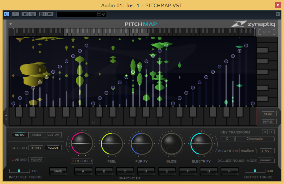This screenshot has width=284, height=184.
Task: Click the THRESHOLD knob
Action: click(x=82, y=143)
